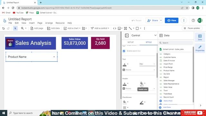This screenshot has height=116, width=206.
Task: Select the Sales Representative field
Action: point(171,84)
